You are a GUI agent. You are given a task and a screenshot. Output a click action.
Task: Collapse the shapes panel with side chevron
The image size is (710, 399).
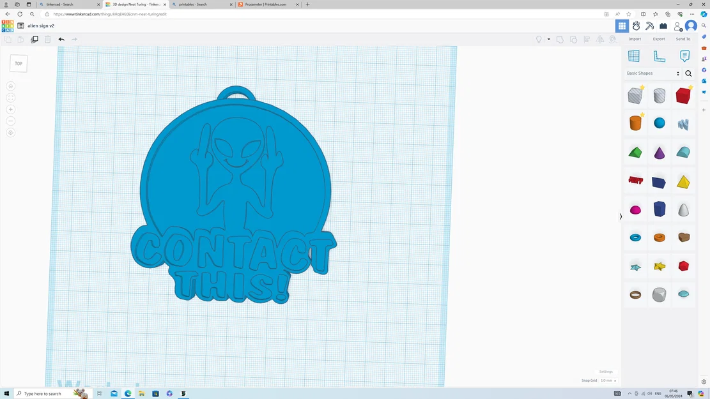[x=621, y=216]
